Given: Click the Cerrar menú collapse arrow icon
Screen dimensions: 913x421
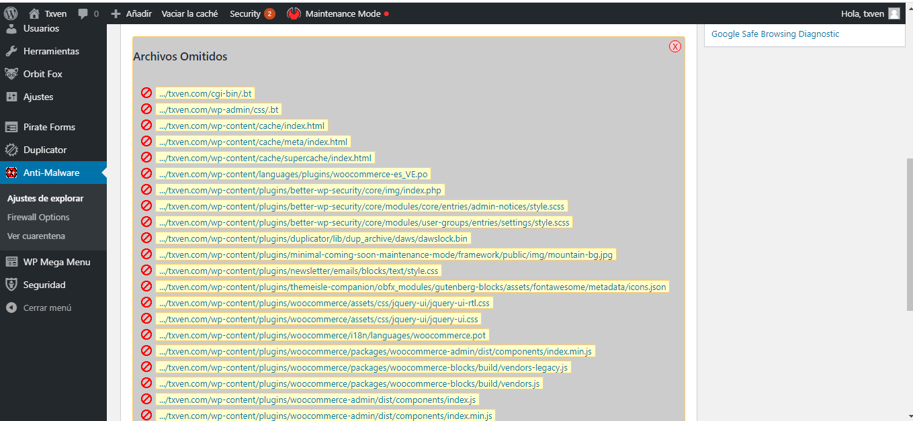Looking at the screenshot, I should coord(11,308).
